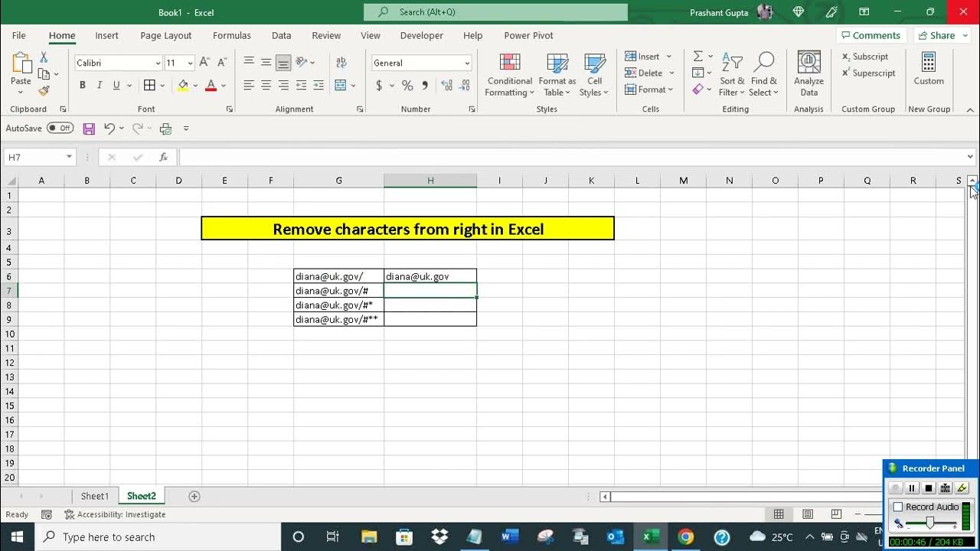Click Delete cells button
Screen dimensions: 980x551
tap(649, 73)
